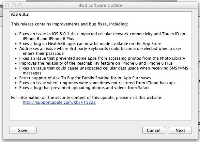Click the 'For information on the security' sentence

tap(86, 97)
